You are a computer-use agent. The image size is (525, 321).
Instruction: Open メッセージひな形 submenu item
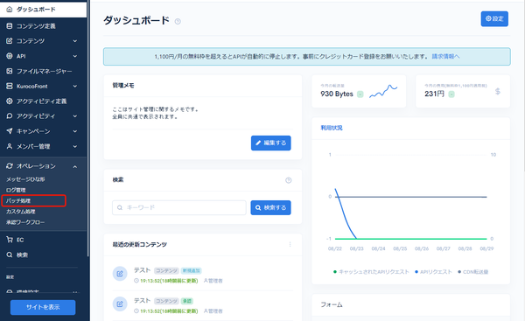click(x=25, y=179)
